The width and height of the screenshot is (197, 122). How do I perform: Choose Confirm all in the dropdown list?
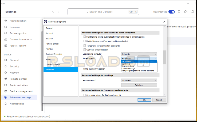(x=139, y=64)
